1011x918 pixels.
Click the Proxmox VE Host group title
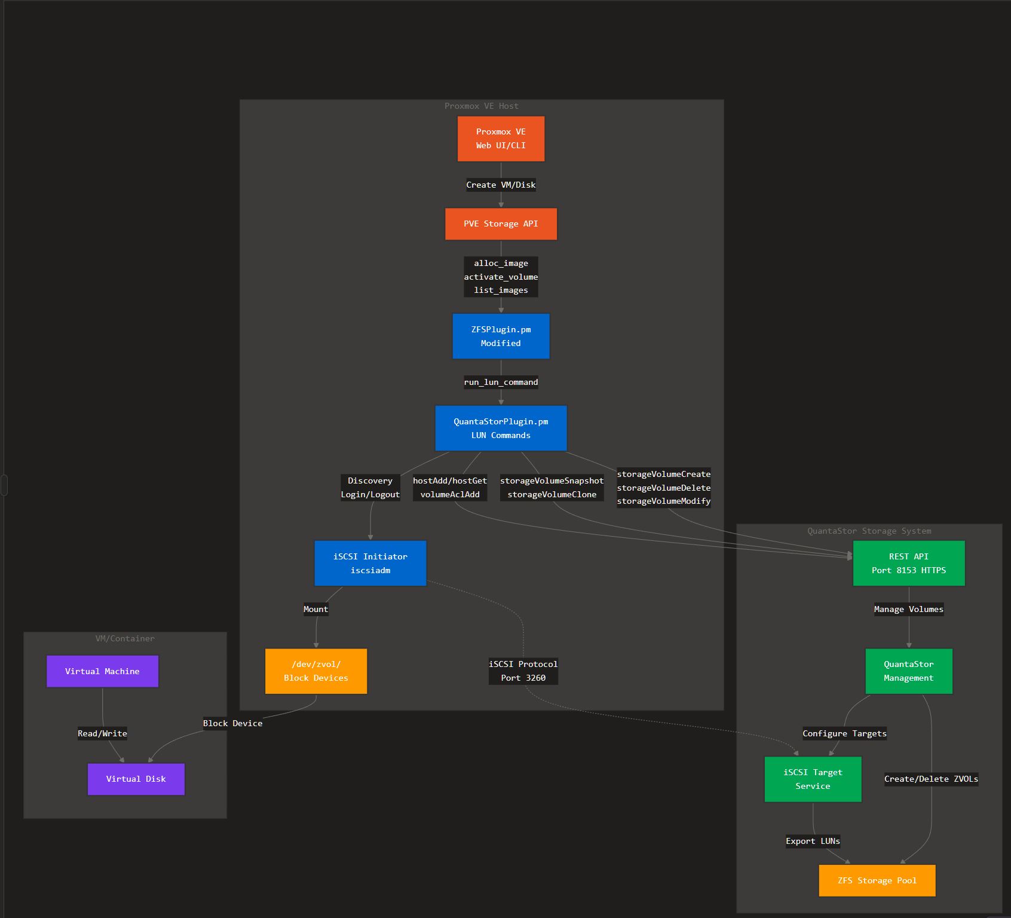(x=482, y=106)
